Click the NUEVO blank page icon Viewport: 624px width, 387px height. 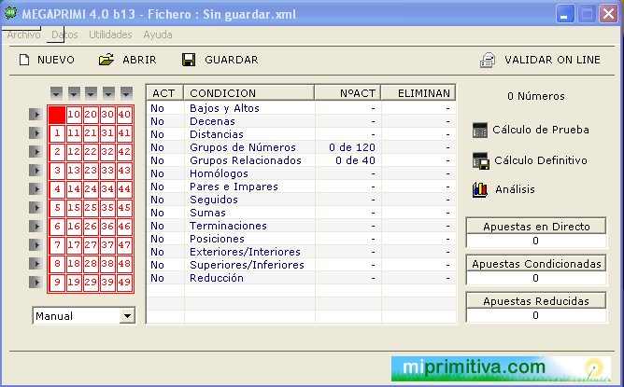pyautogui.click(x=24, y=60)
